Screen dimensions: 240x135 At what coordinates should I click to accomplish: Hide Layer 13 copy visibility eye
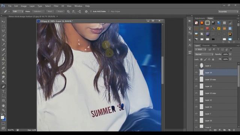(196, 79)
